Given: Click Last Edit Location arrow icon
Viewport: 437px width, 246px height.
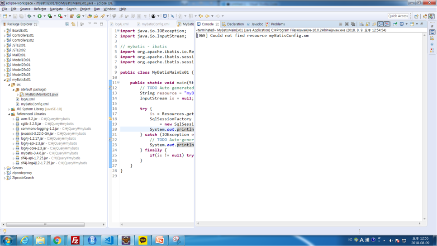Looking at the screenshot, I should (201, 16).
